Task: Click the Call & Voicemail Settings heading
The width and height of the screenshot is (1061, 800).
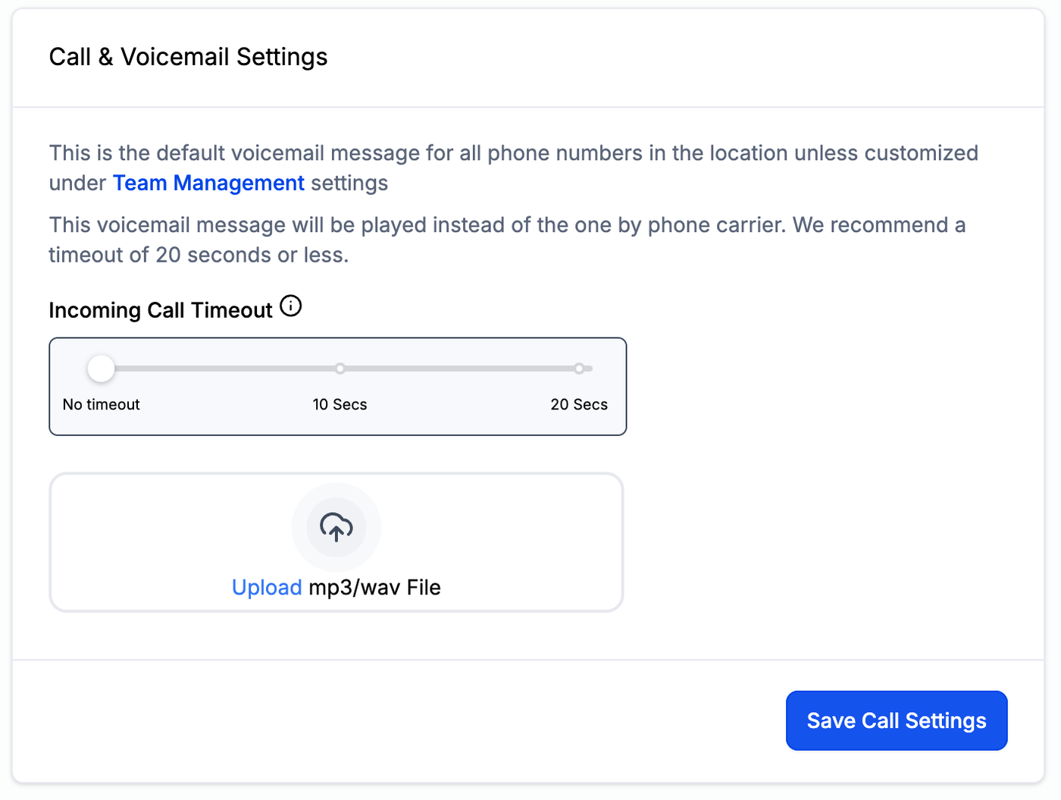Action: 188,57
